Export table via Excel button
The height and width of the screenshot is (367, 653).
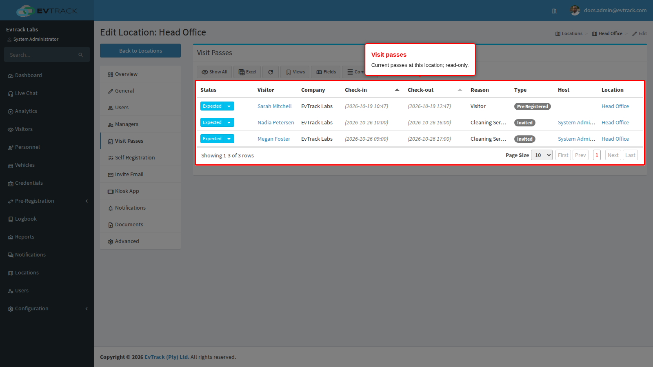[x=247, y=72]
